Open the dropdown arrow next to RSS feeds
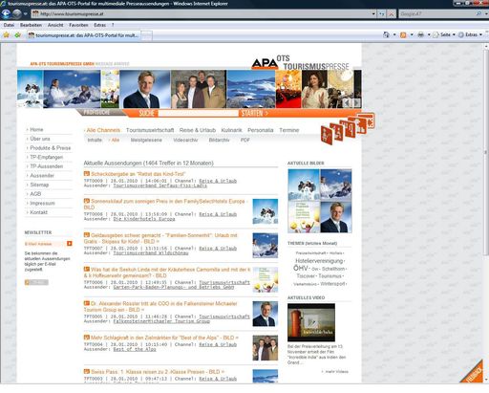Viewport: 489px width, 393px height. click(x=412, y=34)
